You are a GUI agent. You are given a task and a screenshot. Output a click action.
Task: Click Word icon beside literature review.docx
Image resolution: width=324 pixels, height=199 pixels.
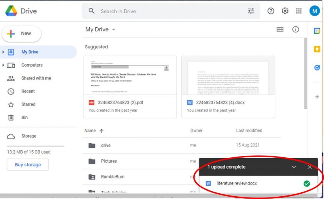[x=208, y=183]
